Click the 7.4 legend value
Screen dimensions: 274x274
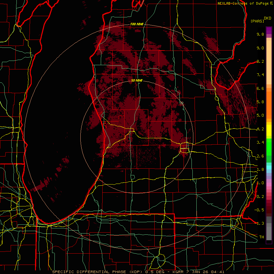(x=260, y=75)
